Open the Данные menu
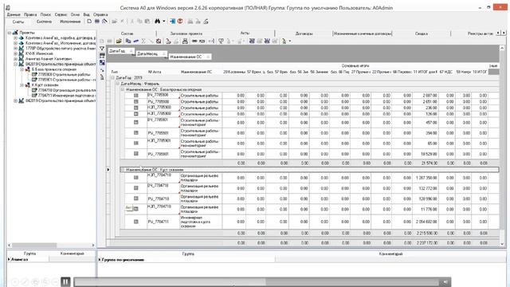This screenshot has width=510, height=287. (14, 14)
